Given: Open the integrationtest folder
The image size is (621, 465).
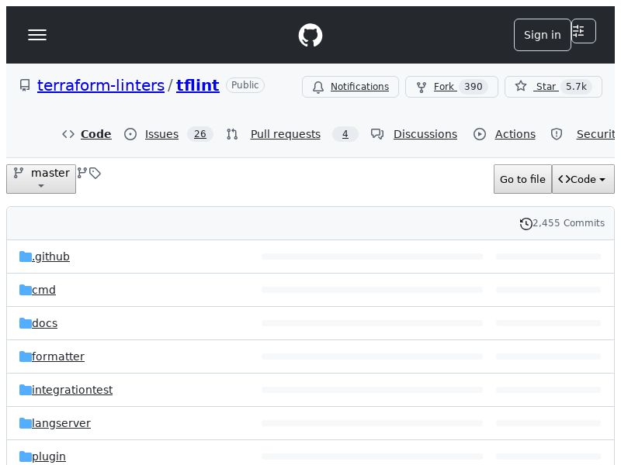Looking at the screenshot, I should click(72, 390).
